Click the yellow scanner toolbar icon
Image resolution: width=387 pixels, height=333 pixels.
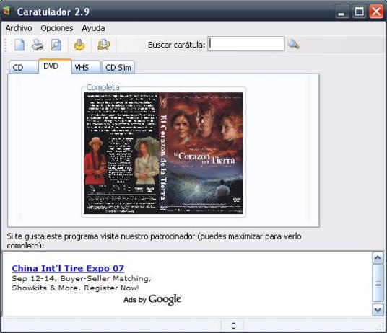[x=79, y=45]
